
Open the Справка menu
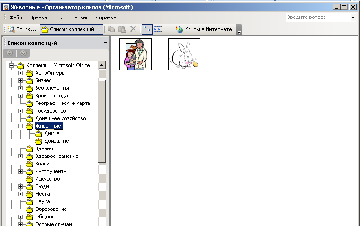(x=106, y=17)
